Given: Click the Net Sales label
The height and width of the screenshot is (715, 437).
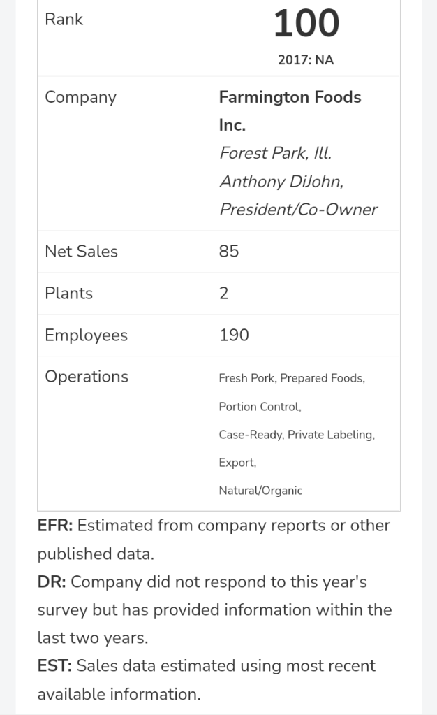Looking at the screenshot, I should tap(81, 252).
